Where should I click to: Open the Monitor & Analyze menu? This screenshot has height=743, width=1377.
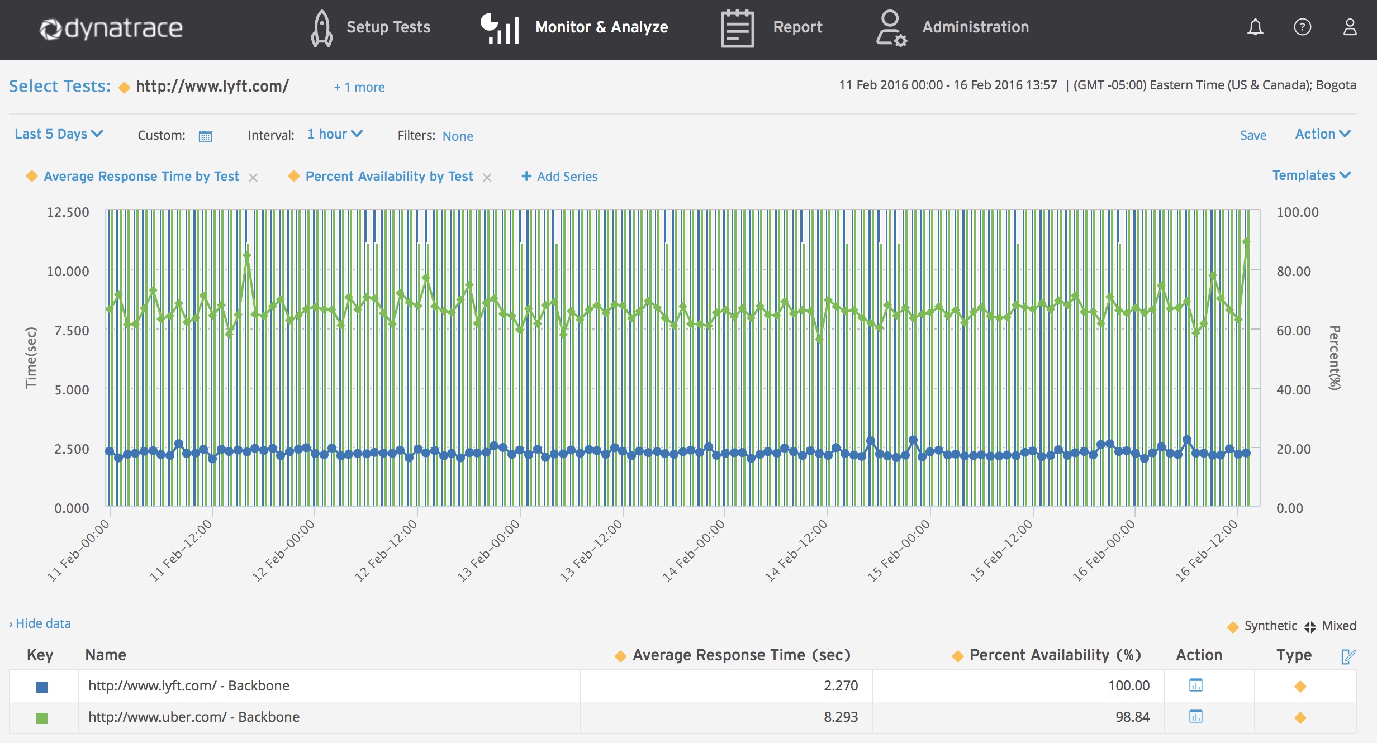point(601,27)
